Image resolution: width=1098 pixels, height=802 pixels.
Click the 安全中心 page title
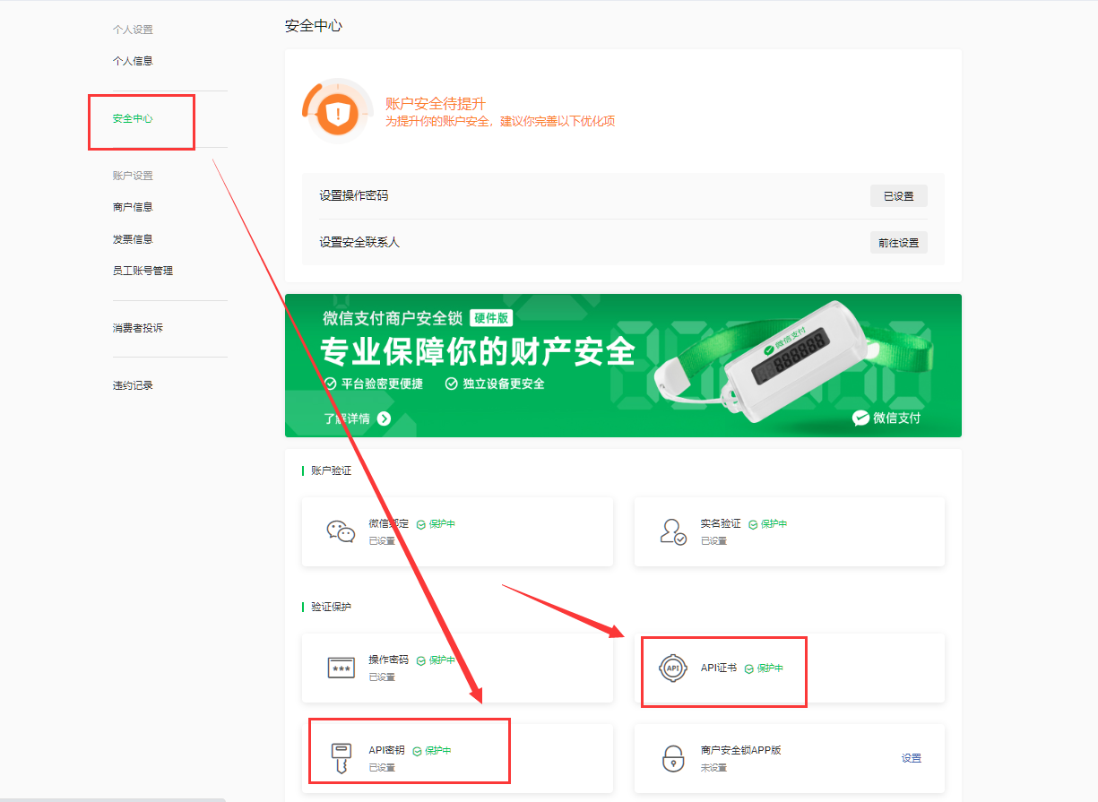pyautogui.click(x=314, y=26)
